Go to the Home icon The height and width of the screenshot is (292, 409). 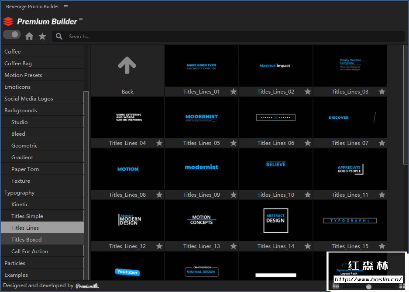point(29,36)
